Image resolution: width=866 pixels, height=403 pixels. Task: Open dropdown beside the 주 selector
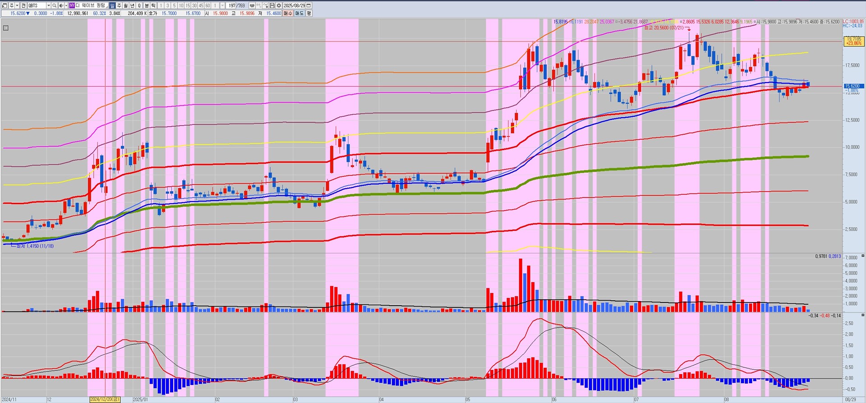(17, 5)
